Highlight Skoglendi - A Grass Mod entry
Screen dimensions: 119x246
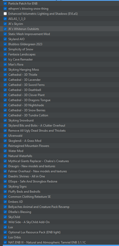coord(59,141)
